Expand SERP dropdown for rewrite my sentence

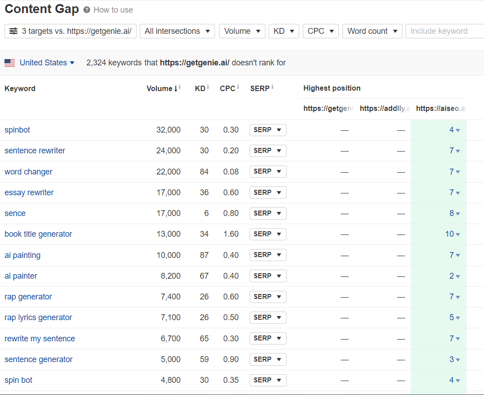268,338
